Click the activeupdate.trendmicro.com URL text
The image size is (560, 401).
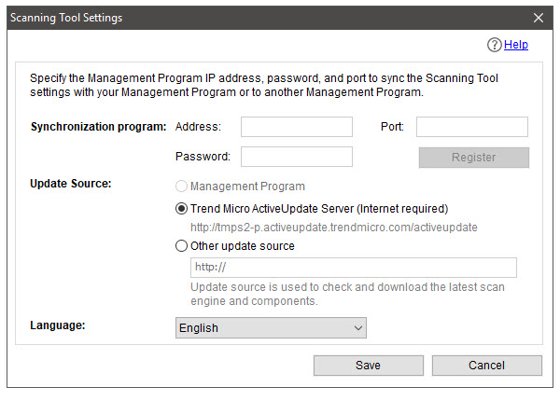pos(334,228)
